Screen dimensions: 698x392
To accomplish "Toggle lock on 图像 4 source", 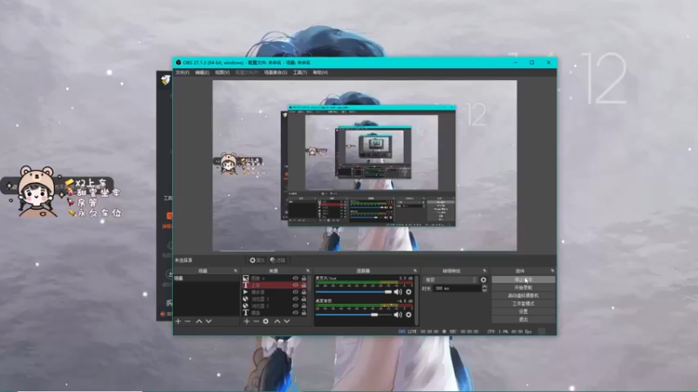I will (304, 278).
